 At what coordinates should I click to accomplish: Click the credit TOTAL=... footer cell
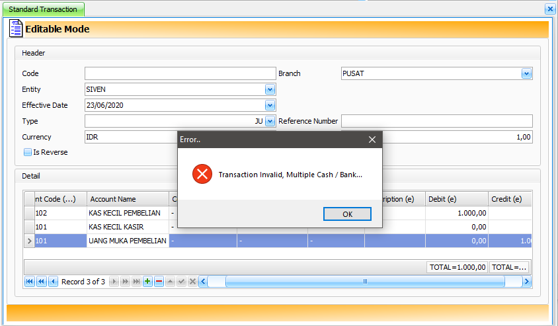(x=509, y=267)
